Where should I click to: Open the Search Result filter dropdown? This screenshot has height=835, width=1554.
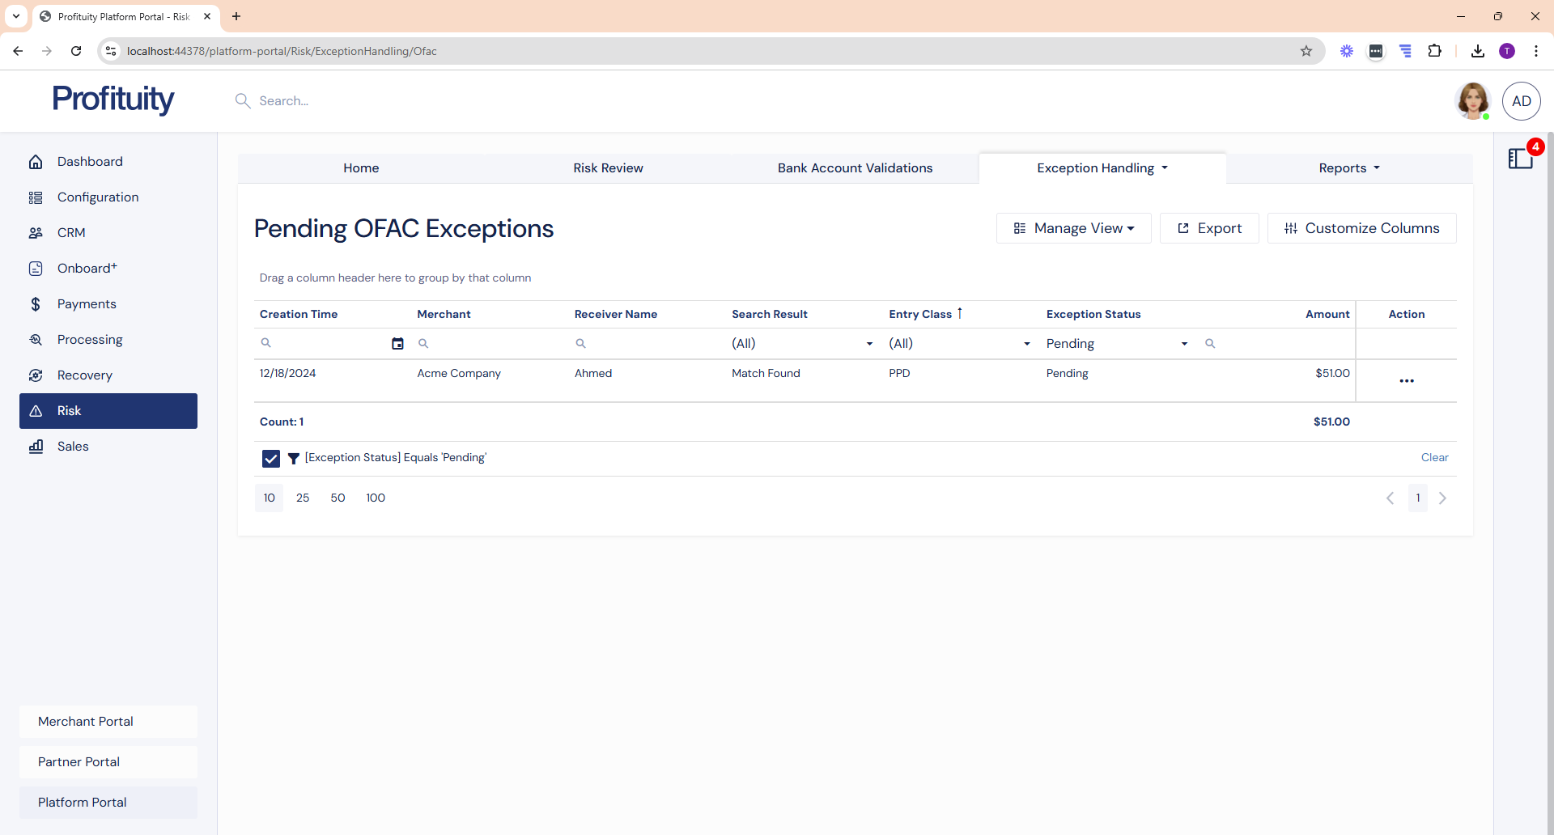tap(869, 344)
